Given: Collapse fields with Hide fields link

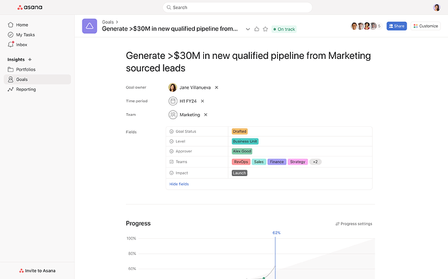Looking at the screenshot, I should pos(179,184).
